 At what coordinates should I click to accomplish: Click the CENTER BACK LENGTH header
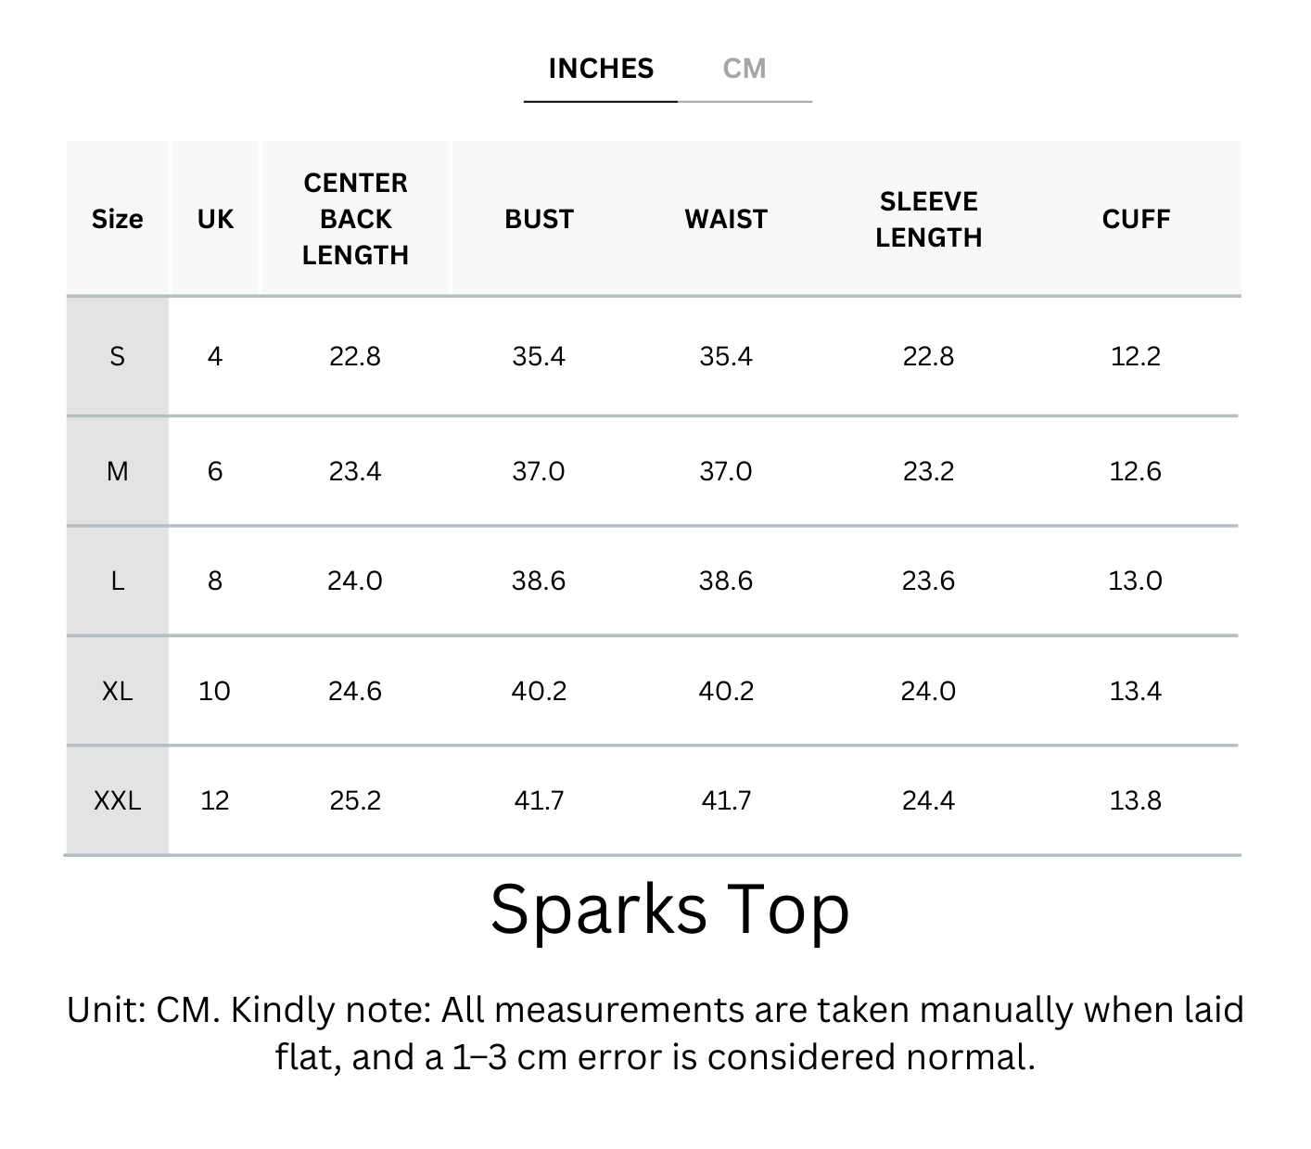pos(355,220)
